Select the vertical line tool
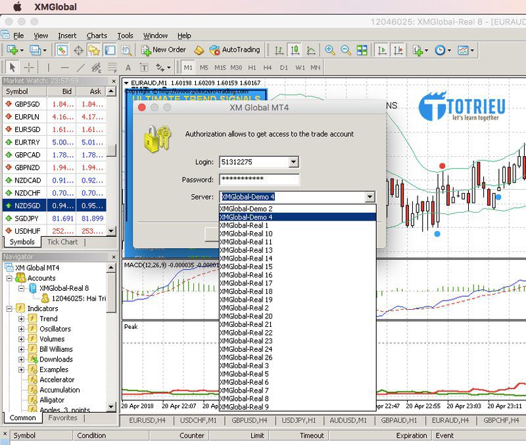 [49, 68]
